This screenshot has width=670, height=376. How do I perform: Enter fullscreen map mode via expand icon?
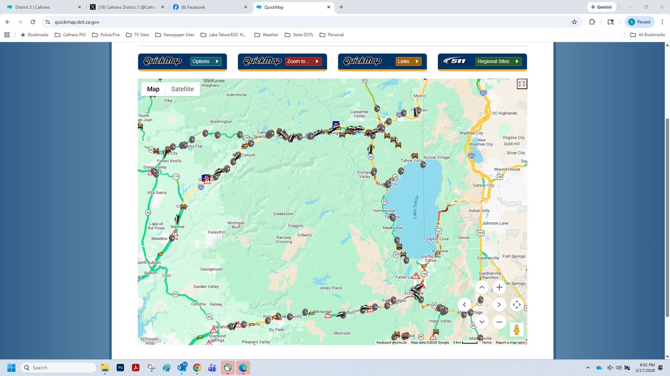point(521,84)
